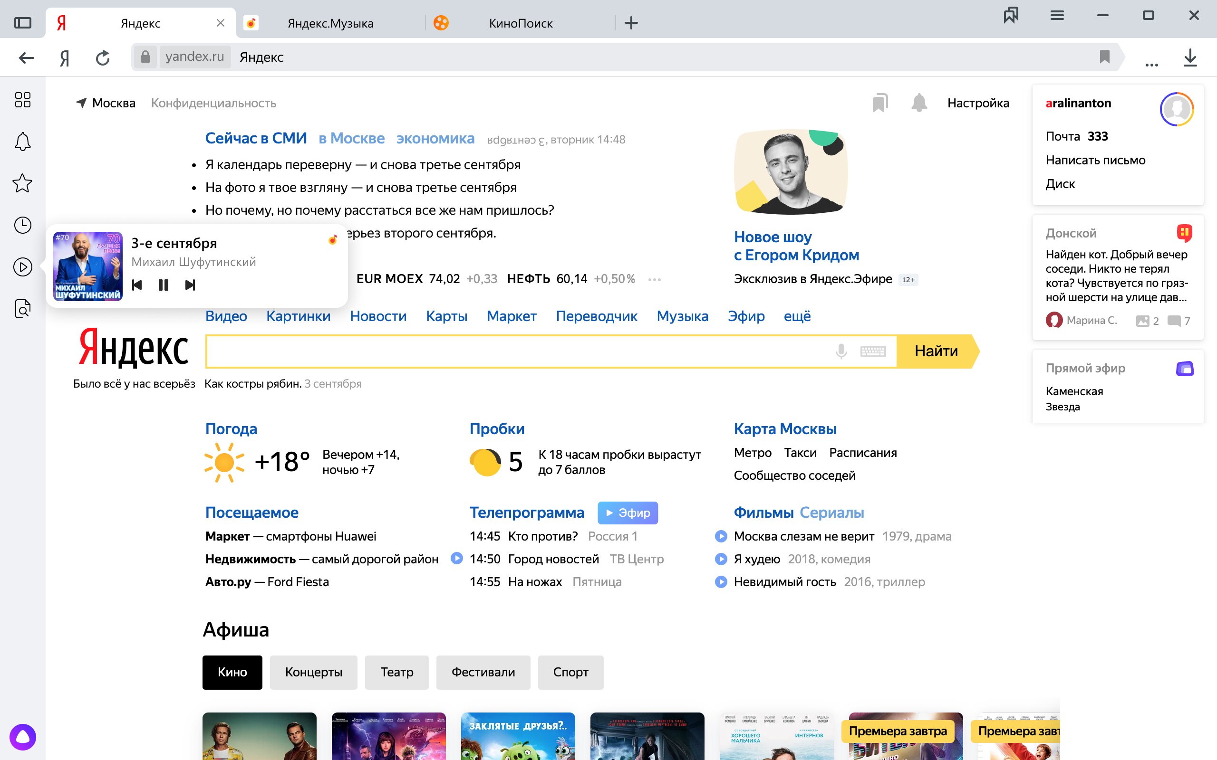Open the on-screen keyboard icon

(872, 351)
